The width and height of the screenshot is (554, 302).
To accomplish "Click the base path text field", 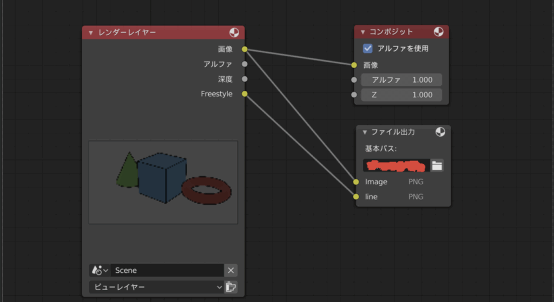I will click(396, 165).
